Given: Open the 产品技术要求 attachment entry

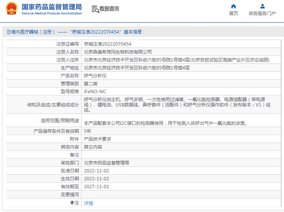Looking at the screenshot, I should [97, 139].
